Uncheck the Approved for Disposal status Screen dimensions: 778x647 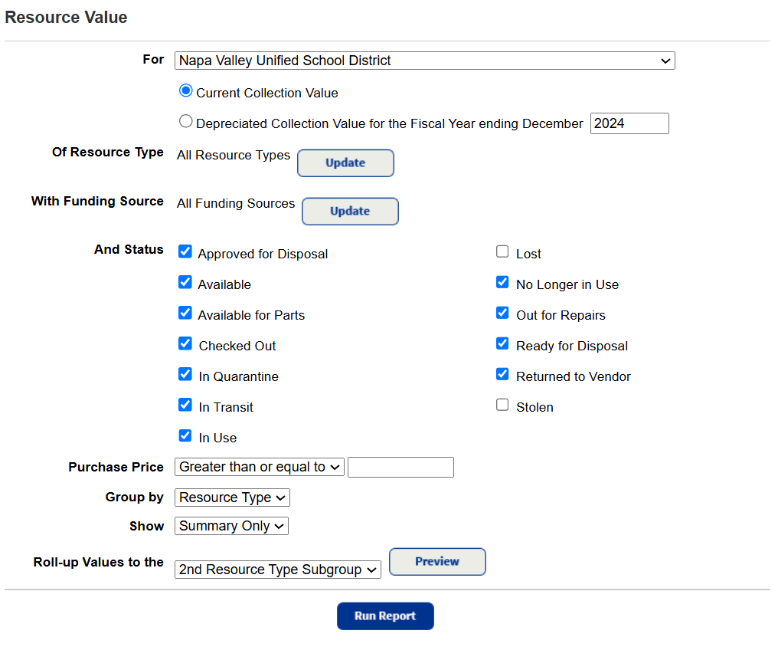click(x=185, y=251)
